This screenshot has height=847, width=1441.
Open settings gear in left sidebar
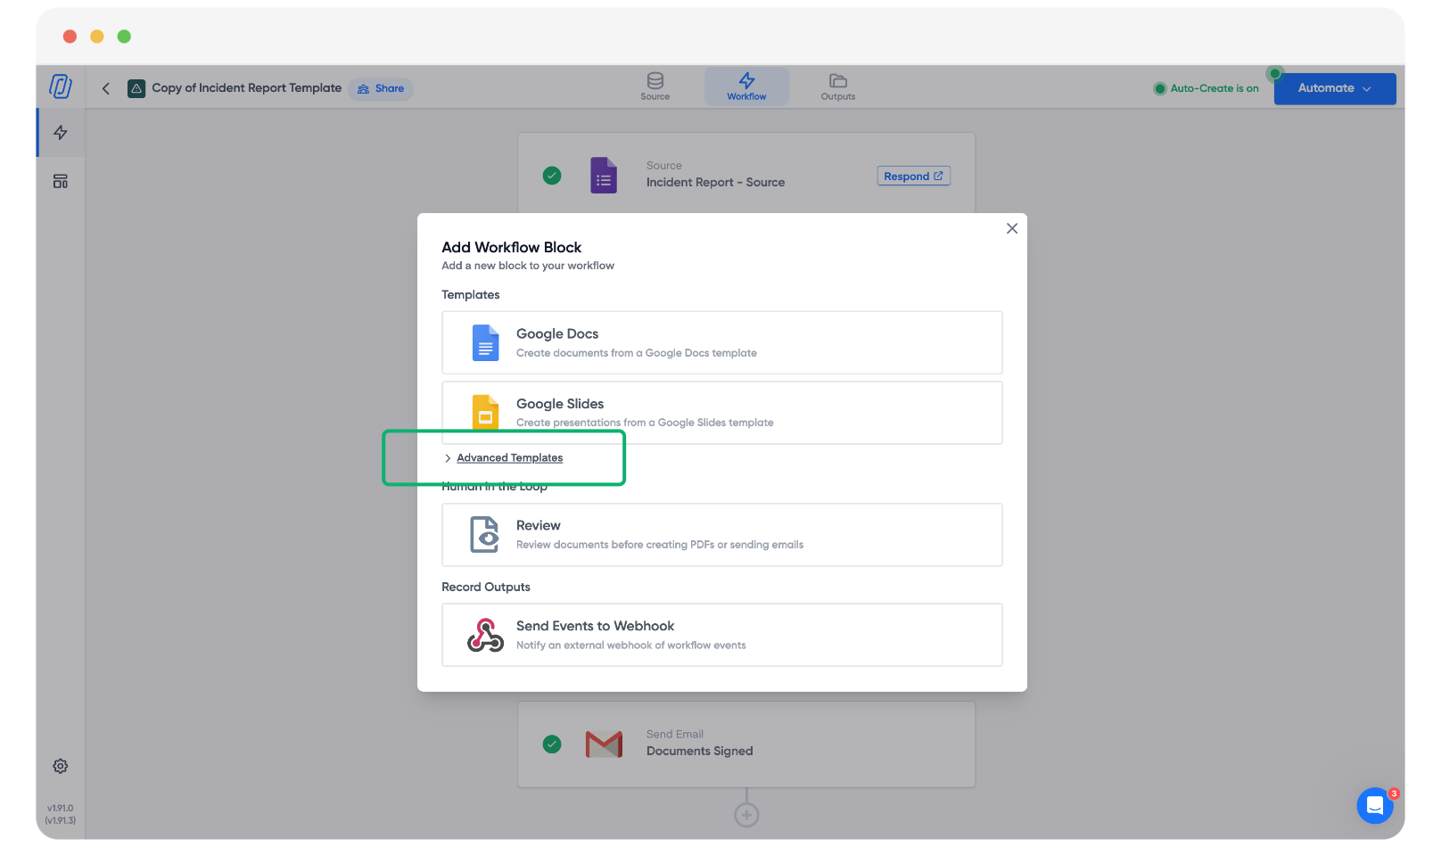tap(61, 766)
